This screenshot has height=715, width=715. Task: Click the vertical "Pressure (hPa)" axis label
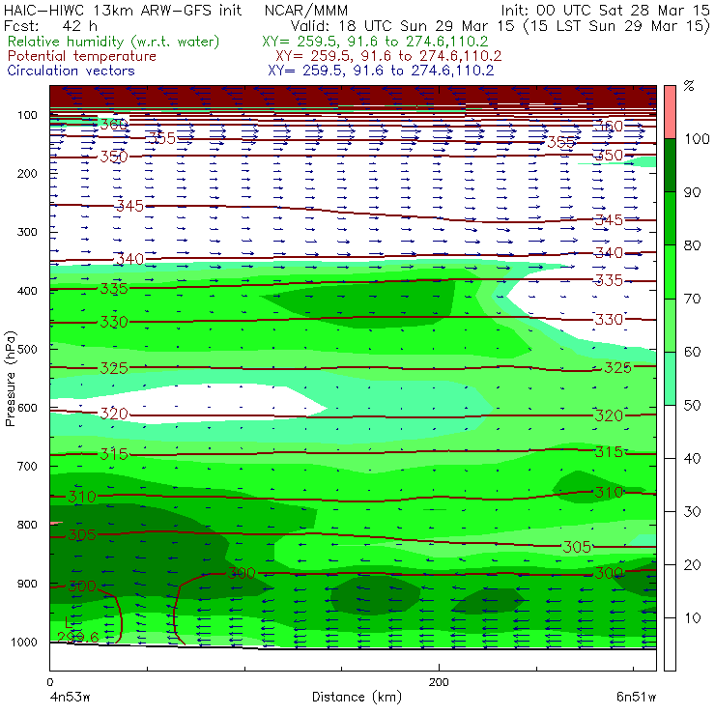pos(10,379)
